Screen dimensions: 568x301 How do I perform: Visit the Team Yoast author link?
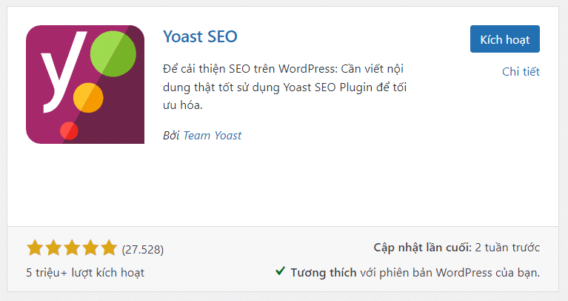coord(213,135)
